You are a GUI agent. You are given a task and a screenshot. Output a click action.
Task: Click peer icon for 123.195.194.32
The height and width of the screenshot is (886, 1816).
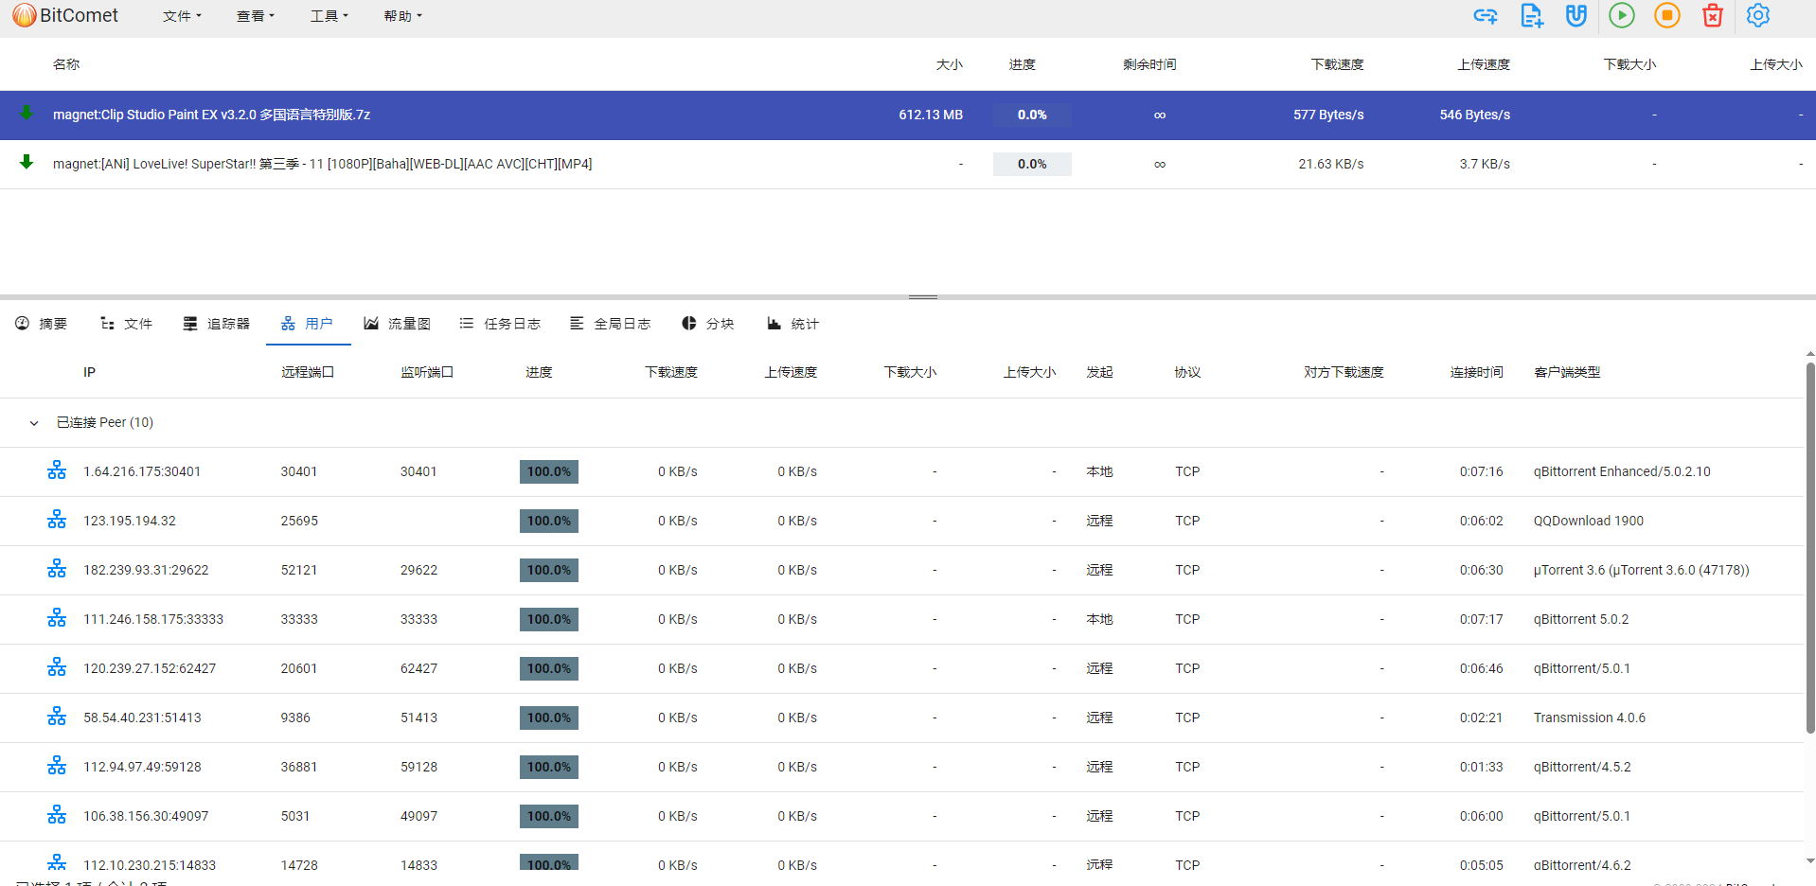coord(57,520)
